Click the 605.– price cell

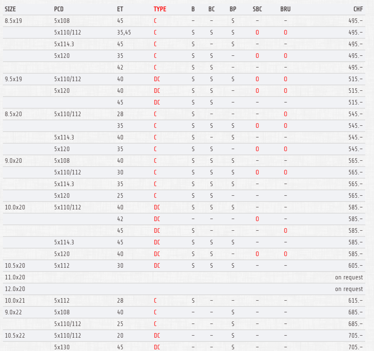(x=355, y=266)
